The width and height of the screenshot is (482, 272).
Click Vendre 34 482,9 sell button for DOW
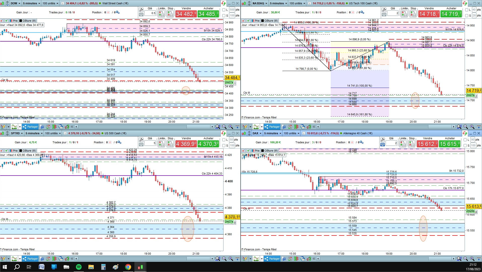[186, 14]
